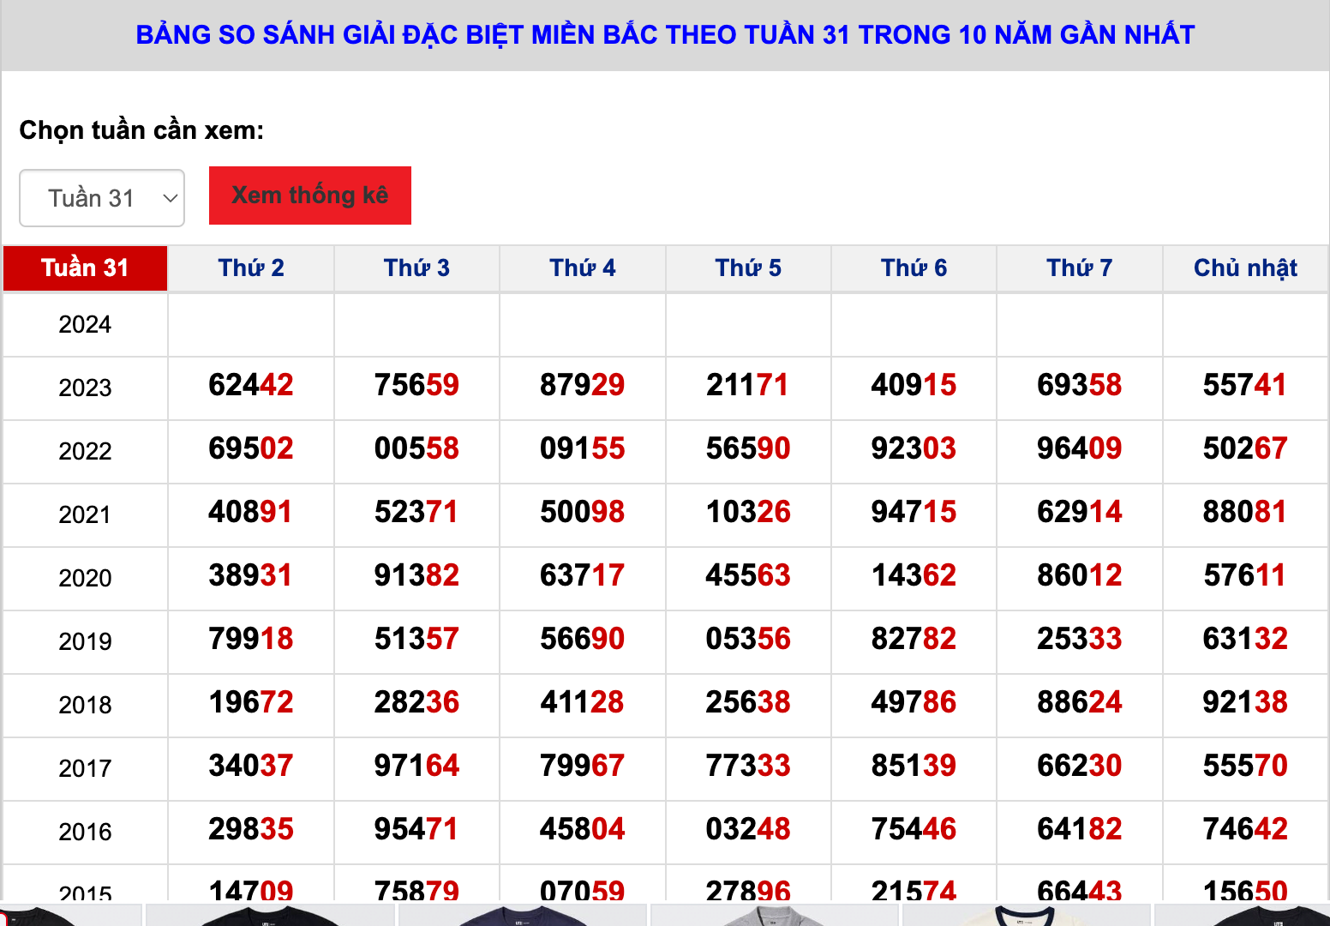
Task: Click result 57611 in the 2020 row
Action: (x=1245, y=575)
